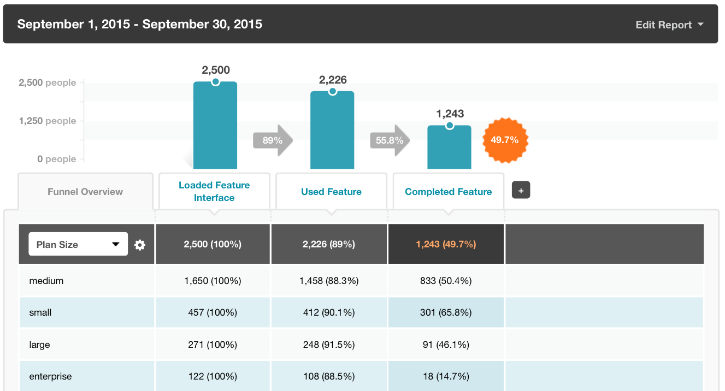Click the medium plan row label
The image size is (725, 391).
(x=46, y=281)
